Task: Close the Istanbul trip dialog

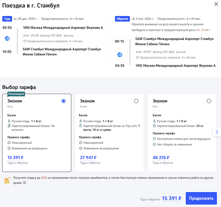Action: (215, 4)
